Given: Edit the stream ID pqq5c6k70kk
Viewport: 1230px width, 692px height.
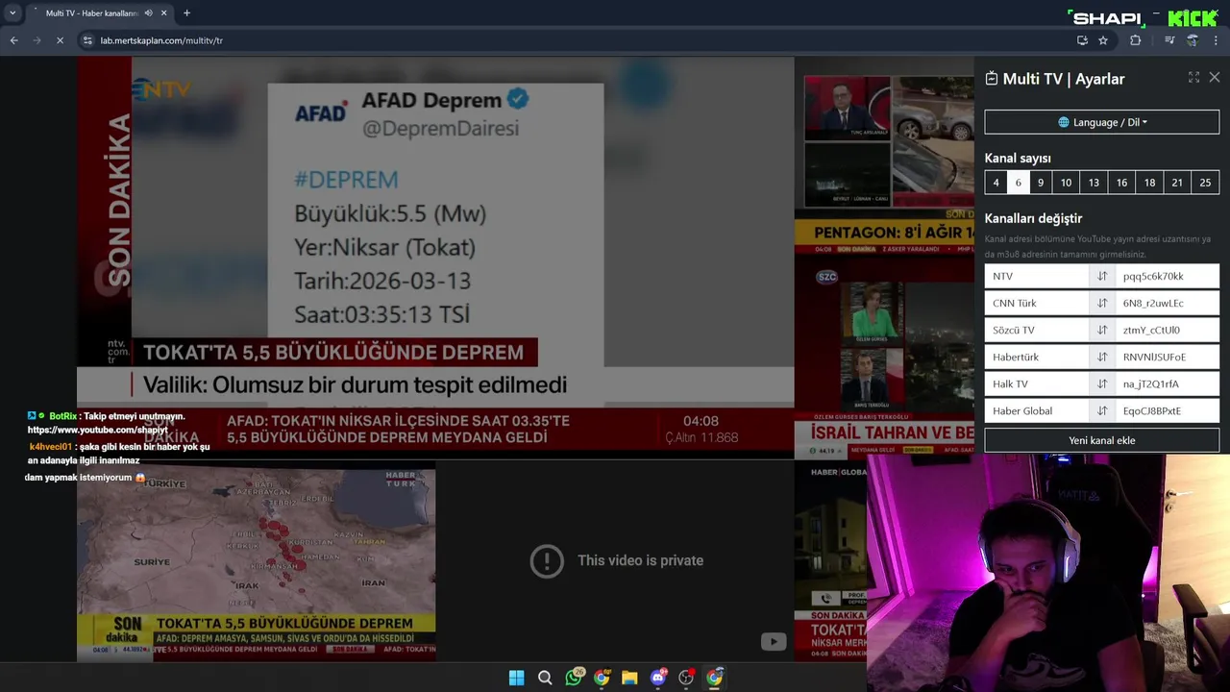Looking at the screenshot, I should 1168,276.
